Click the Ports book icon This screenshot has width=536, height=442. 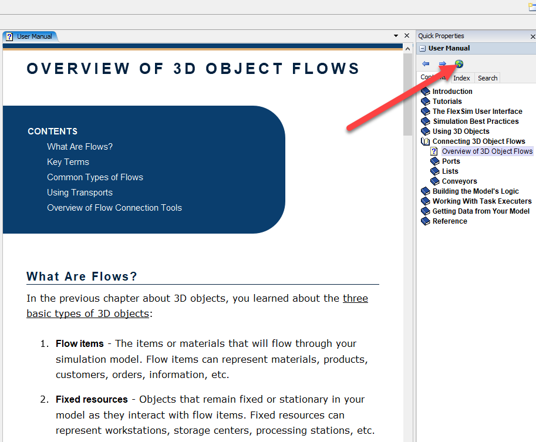[x=435, y=161]
